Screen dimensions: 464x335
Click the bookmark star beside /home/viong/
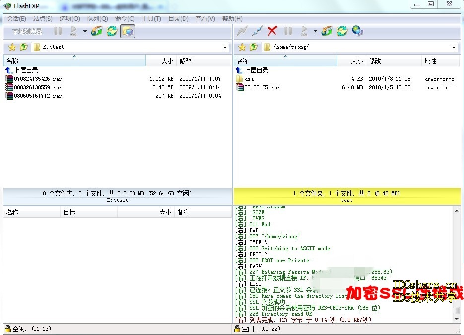click(x=242, y=47)
